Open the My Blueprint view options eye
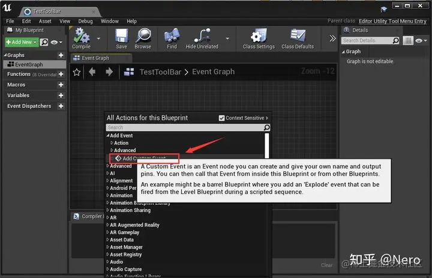Viewport: 432px width, 278px height. pyautogui.click(x=56, y=42)
